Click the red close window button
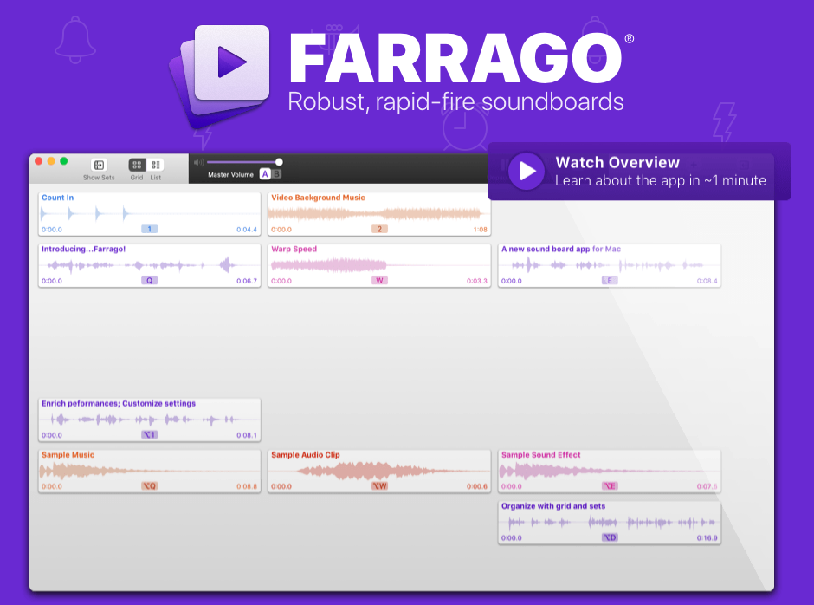The width and height of the screenshot is (814, 605). (38, 161)
